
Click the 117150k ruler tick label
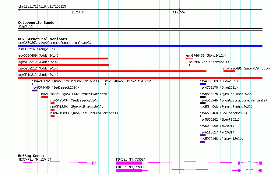[179, 12]
